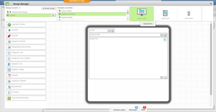This screenshot has width=216, height=112.
Task: Click the Design Manager logo icon
Action: point(7,4)
